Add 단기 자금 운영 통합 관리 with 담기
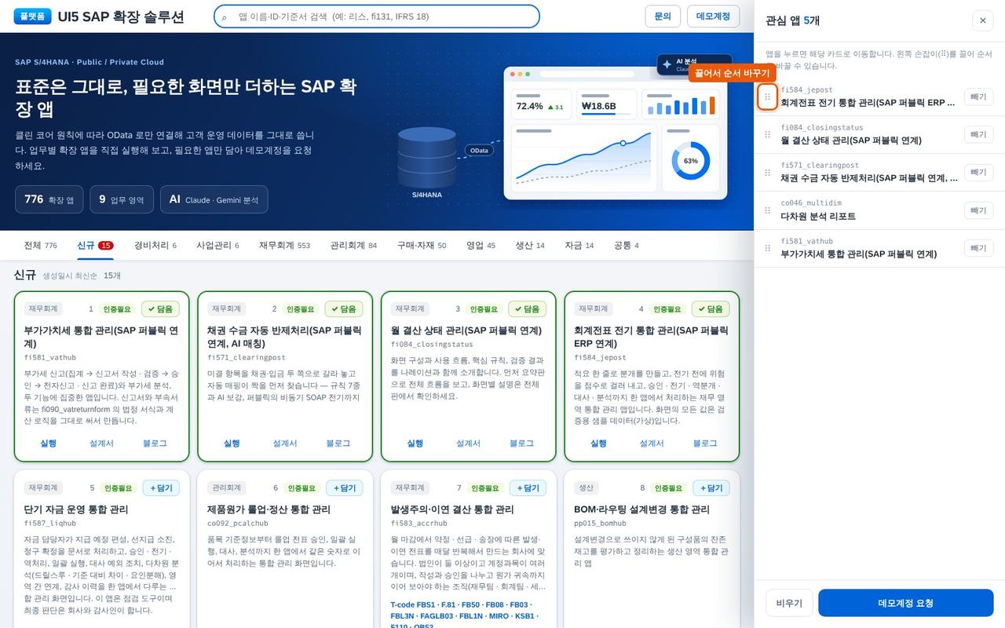 coord(160,488)
